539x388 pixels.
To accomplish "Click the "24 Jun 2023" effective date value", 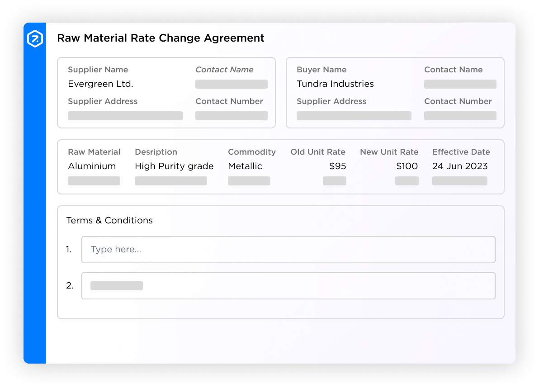I will pos(460,166).
